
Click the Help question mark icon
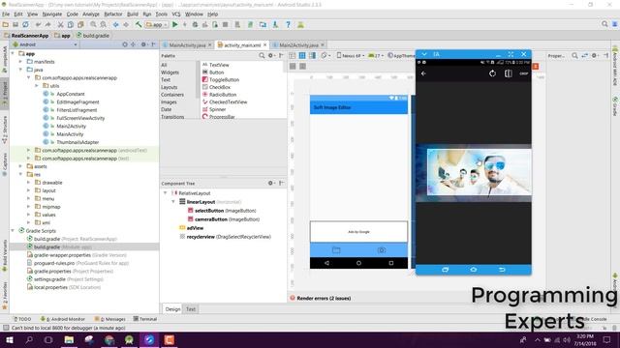pos(289,24)
